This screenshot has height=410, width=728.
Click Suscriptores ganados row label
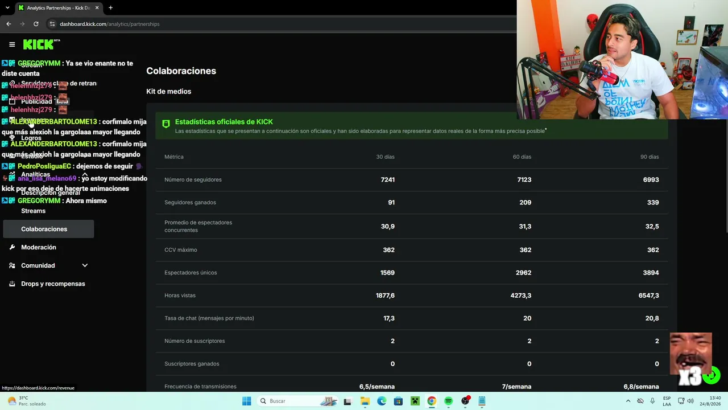(x=192, y=363)
